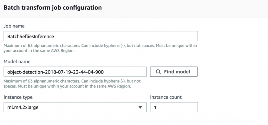The image size is (268, 125).
Task: Click the Instance type label
Action: coord(18,97)
